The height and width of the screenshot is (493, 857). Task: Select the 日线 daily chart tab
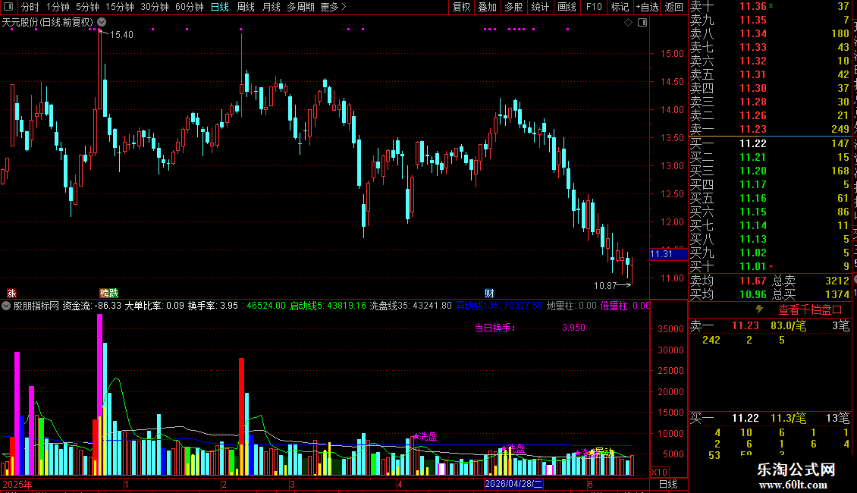click(x=220, y=7)
